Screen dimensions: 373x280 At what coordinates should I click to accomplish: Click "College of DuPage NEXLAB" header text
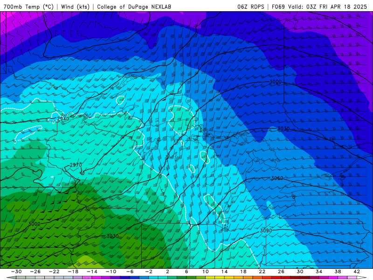(x=134, y=7)
